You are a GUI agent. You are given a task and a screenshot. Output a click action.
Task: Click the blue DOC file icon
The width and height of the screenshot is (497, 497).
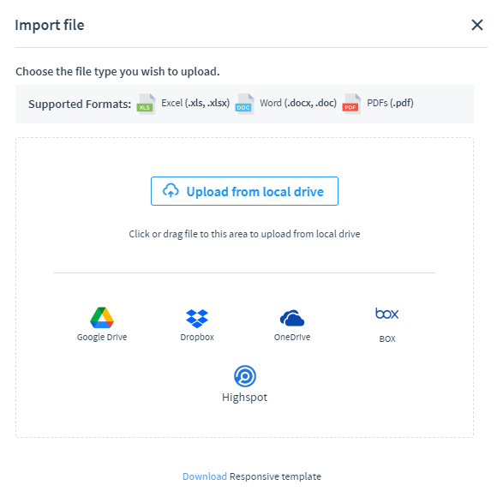(x=244, y=104)
